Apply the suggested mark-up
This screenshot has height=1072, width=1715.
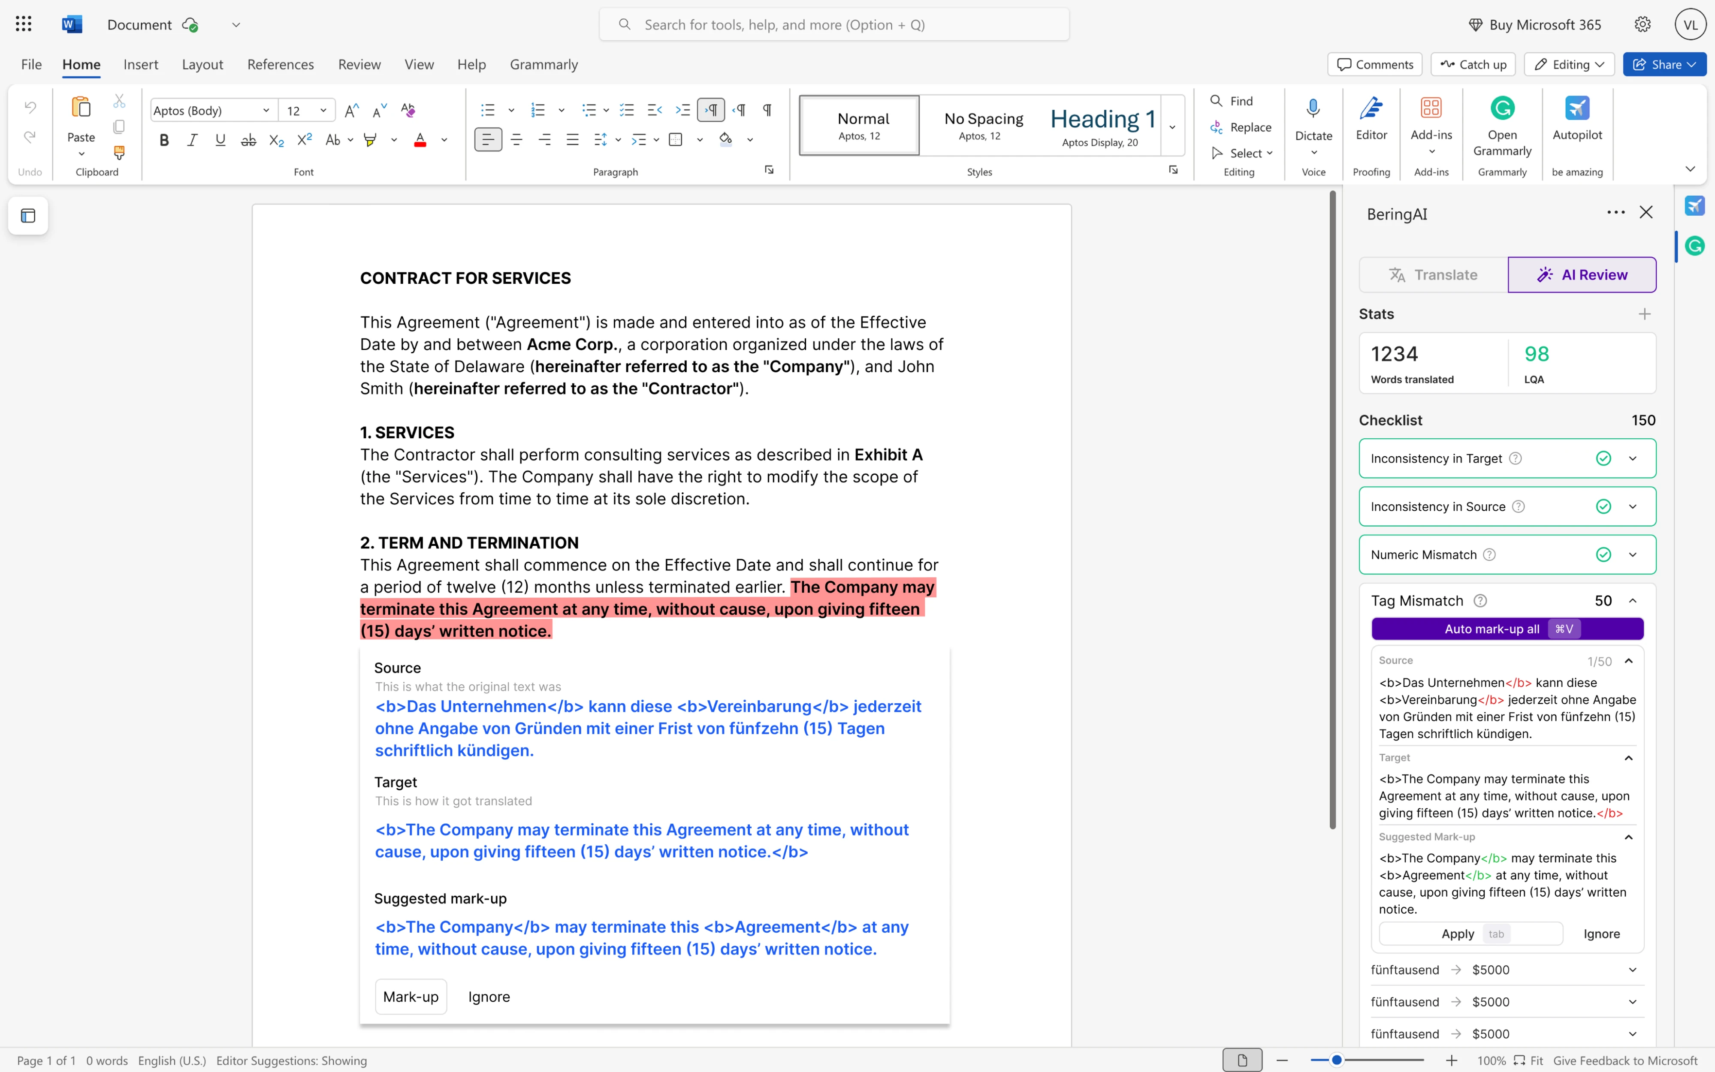(1458, 934)
